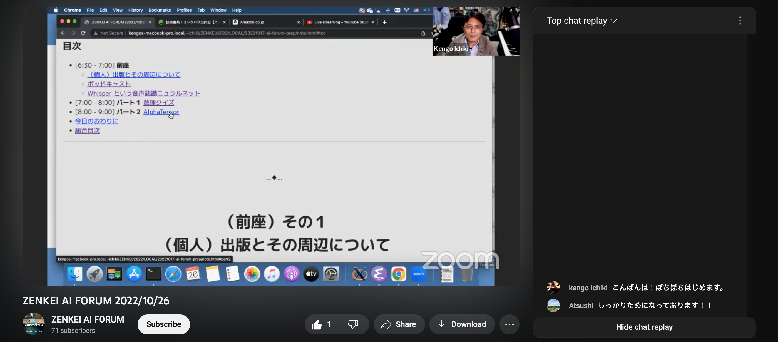Open Launchpad rocket icon in dock
The width and height of the screenshot is (778, 342).
95,274
